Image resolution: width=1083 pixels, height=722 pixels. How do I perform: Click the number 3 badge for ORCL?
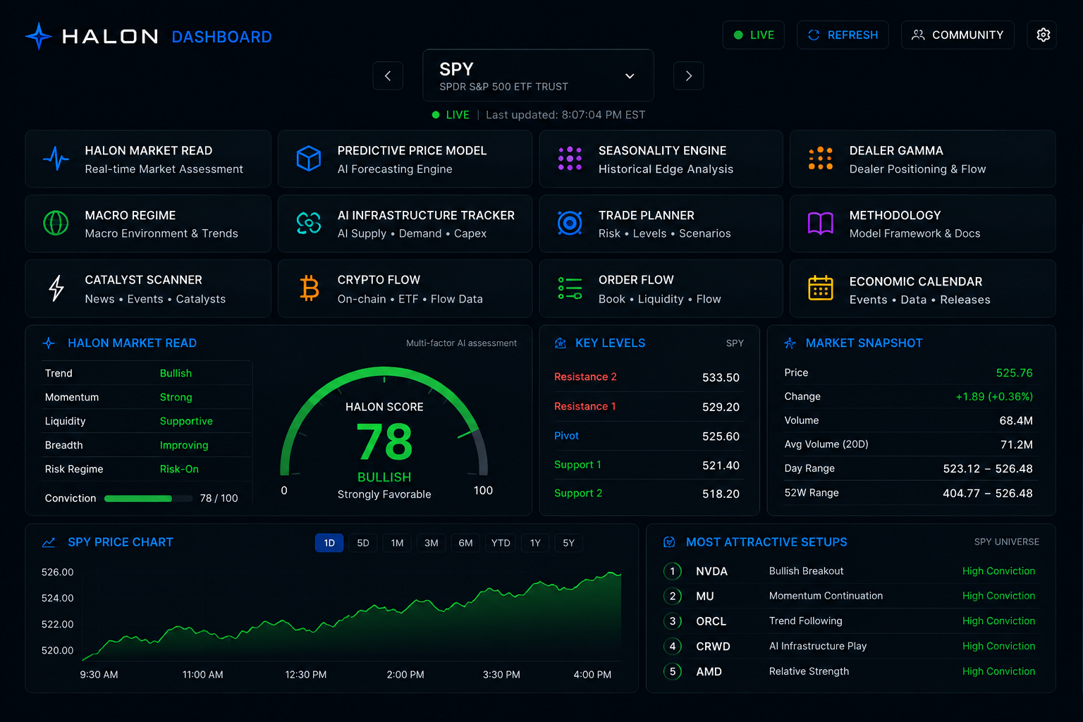click(x=673, y=621)
